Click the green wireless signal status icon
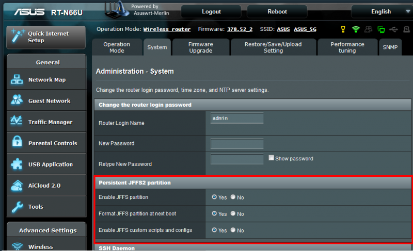 coord(356,29)
